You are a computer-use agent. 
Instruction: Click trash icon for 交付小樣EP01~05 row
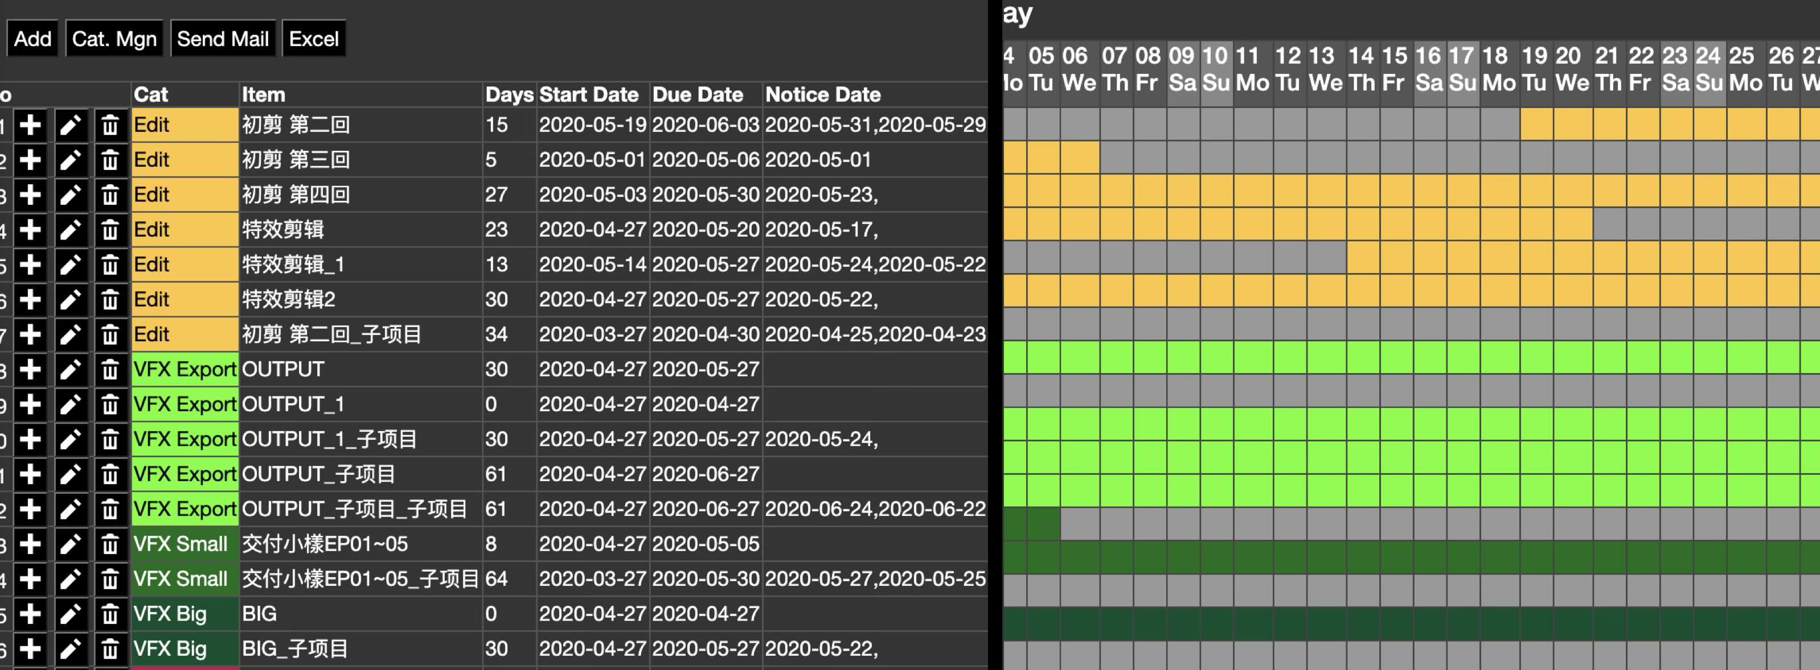pyautogui.click(x=109, y=544)
